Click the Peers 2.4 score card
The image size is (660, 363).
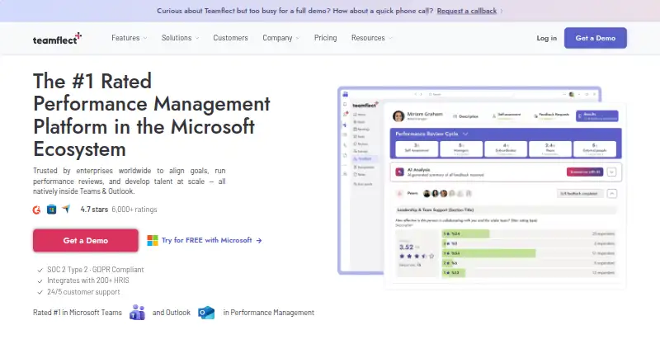coord(550,148)
